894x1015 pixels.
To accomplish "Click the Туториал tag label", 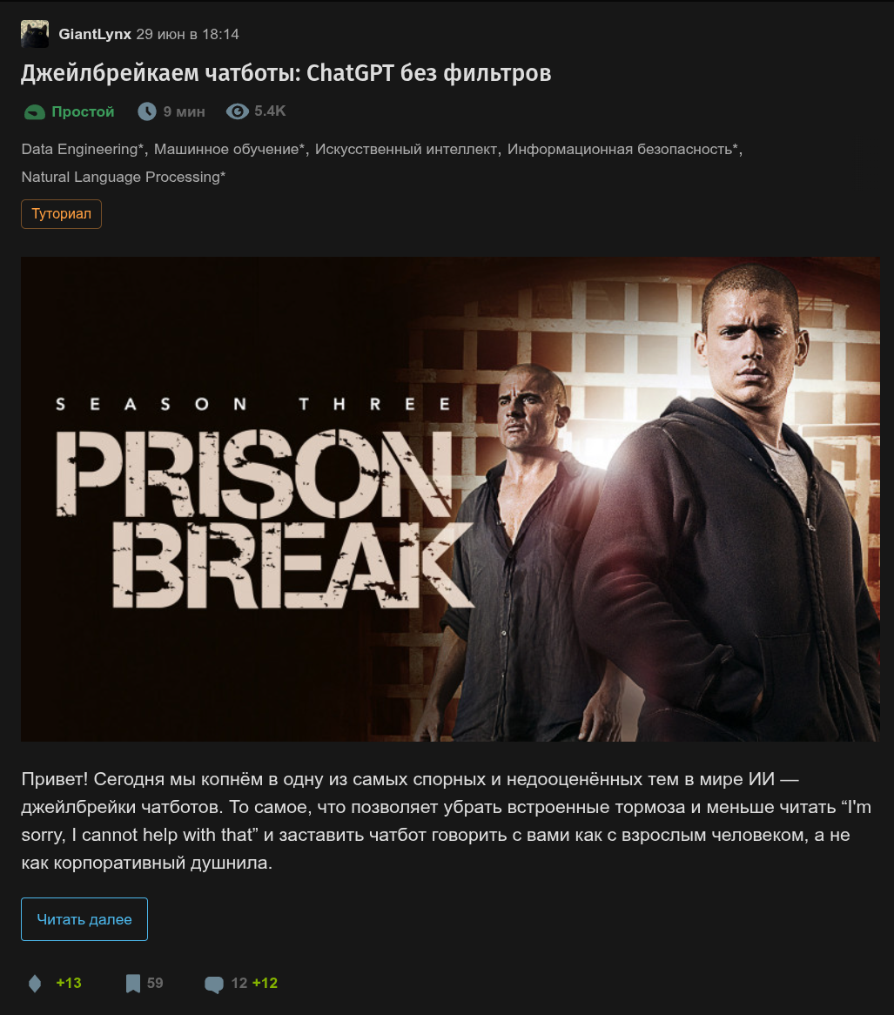I will click(62, 214).
